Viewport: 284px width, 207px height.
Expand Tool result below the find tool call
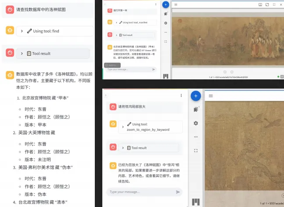pos(22,54)
